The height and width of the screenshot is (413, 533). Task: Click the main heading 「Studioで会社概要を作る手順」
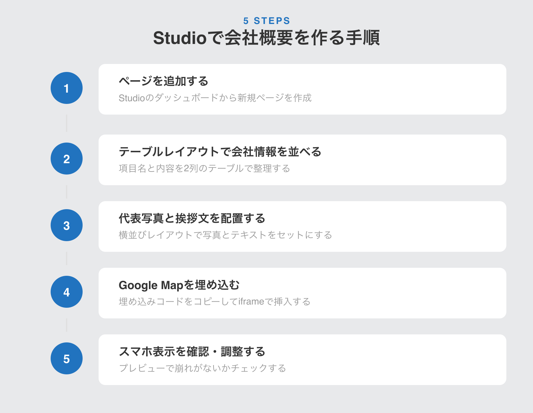click(266, 39)
